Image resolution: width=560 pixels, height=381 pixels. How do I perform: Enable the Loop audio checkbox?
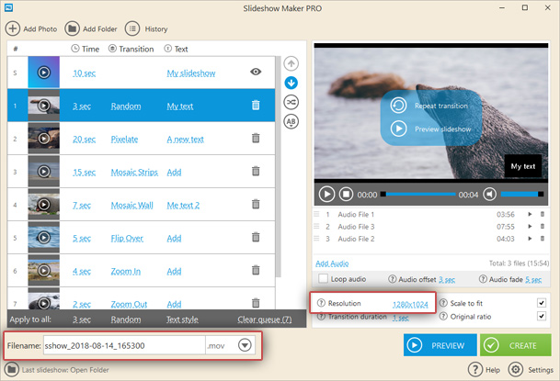323,278
